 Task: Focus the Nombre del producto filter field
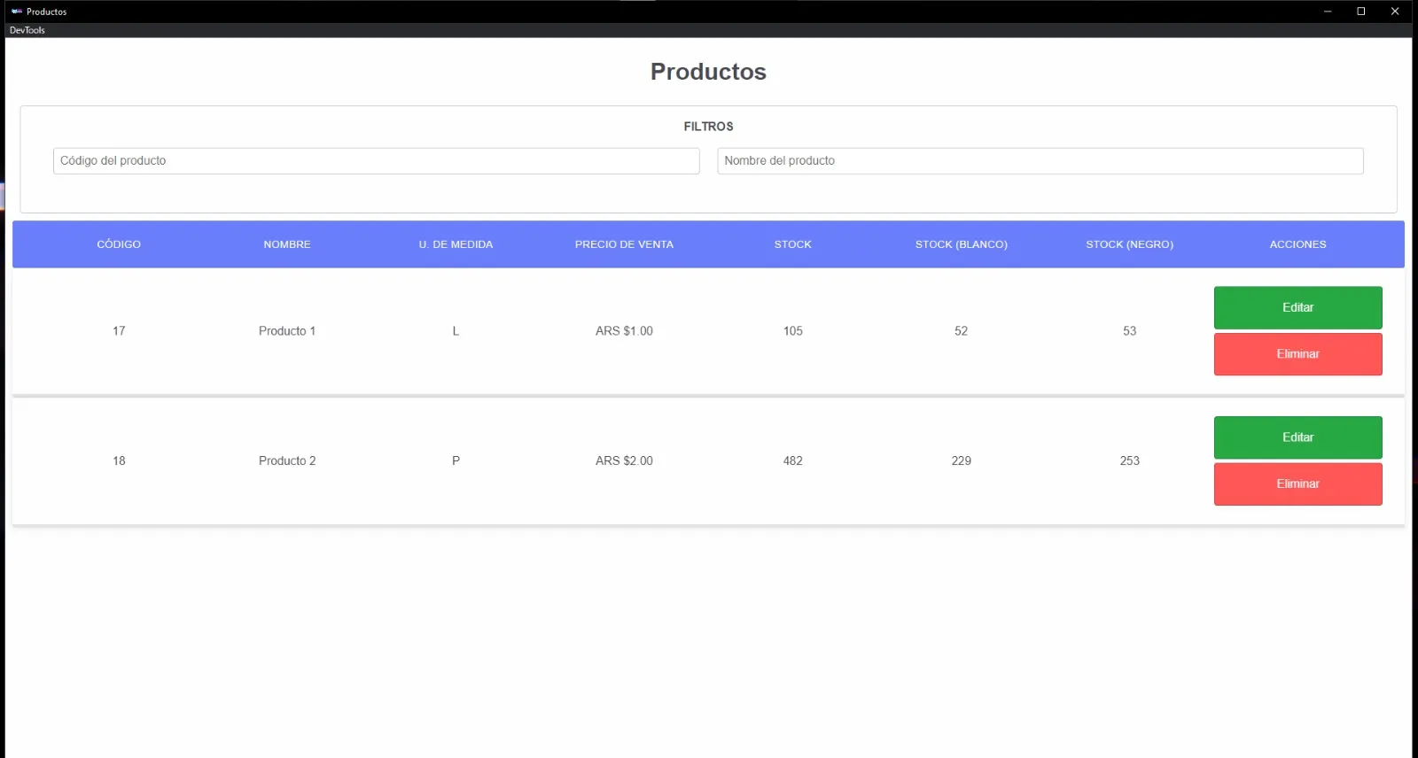1040,161
